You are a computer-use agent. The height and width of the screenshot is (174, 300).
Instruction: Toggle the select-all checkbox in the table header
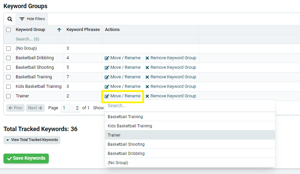9,30
